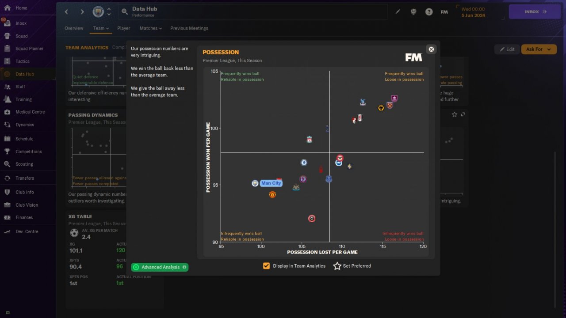Select the Burnley badge on the chart

pyautogui.click(x=394, y=98)
